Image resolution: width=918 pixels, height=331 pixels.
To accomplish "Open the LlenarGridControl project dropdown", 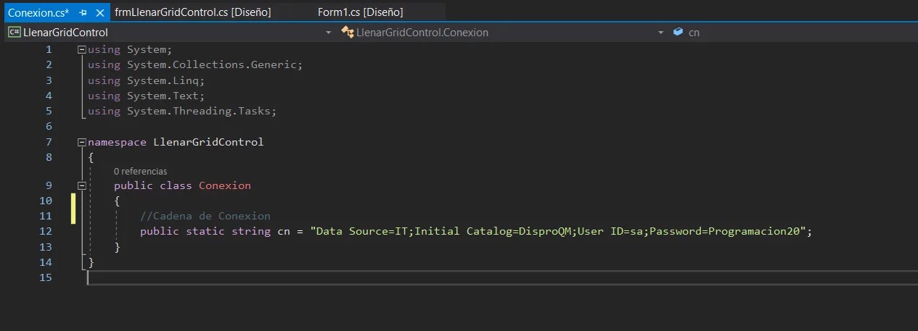I will pyautogui.click(x=170, y=33).
